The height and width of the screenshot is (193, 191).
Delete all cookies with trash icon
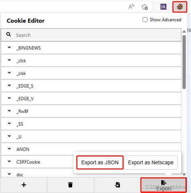[x=70, y=185]
